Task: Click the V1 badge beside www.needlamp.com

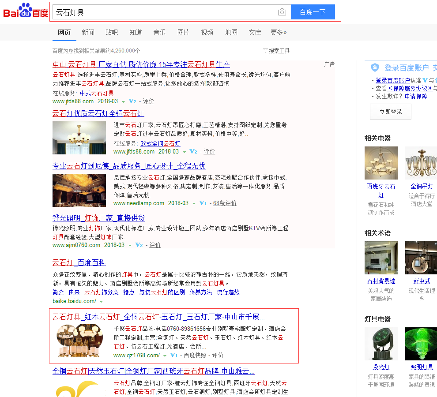Action: click(203, 203)
